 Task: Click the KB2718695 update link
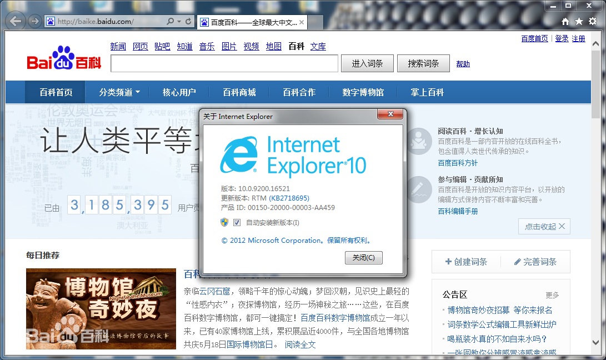[x=289, y=198]
